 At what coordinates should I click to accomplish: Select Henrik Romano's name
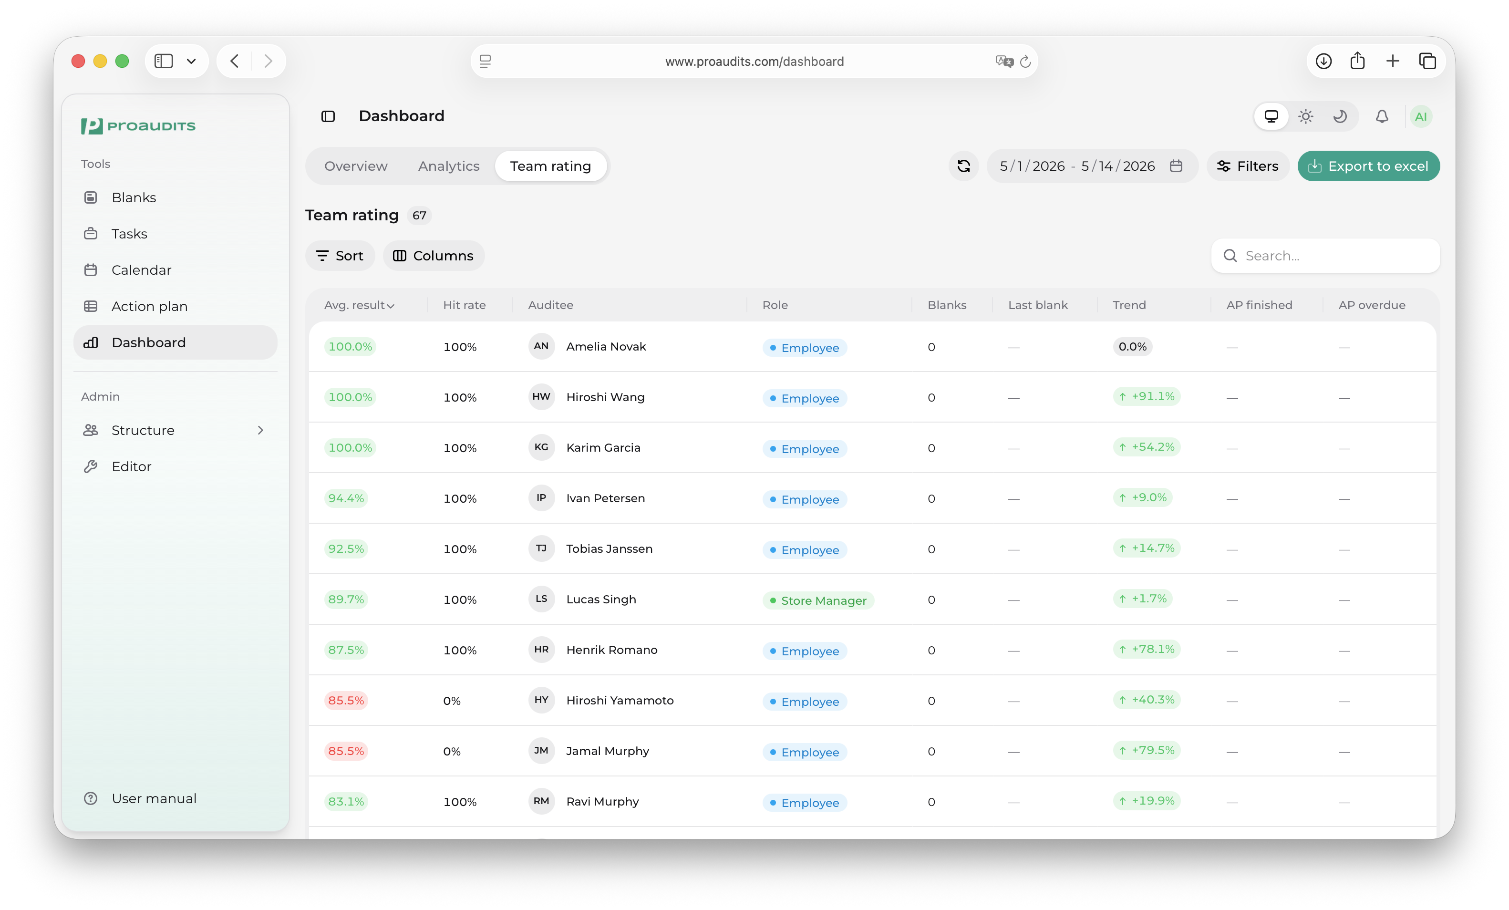pyautogui.click(x=611, y=650)
